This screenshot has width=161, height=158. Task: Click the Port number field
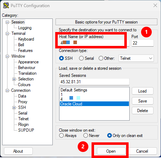coord(142,43)
